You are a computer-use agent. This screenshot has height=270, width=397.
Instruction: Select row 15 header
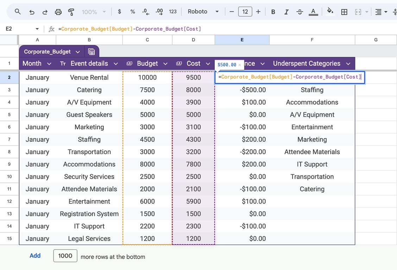click(10, 238)
